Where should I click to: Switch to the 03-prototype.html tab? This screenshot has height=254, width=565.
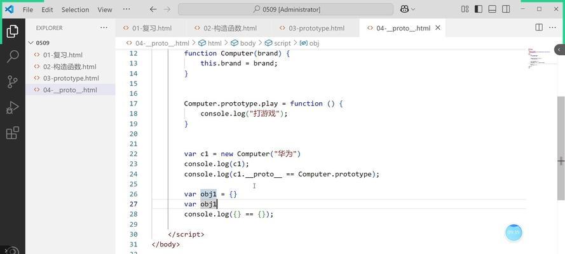point(316,28)
